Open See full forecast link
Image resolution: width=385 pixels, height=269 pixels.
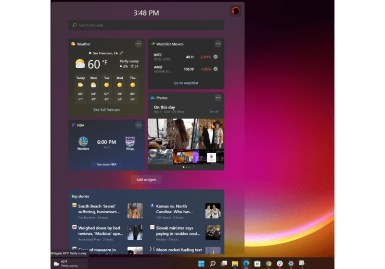click(106, 110)
